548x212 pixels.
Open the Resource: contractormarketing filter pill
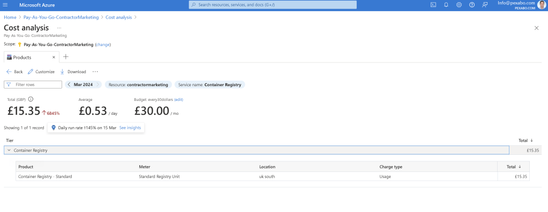[x=138, y=84]
